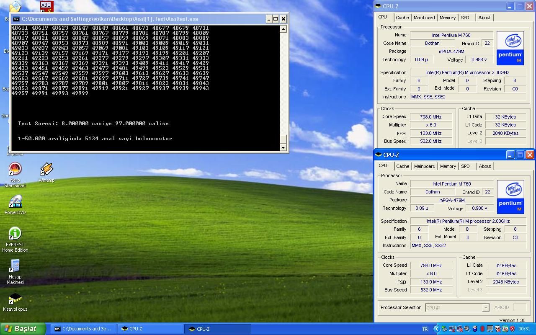
Task: Click the taskbar clock showing 00:31
Action: point(524,329)
